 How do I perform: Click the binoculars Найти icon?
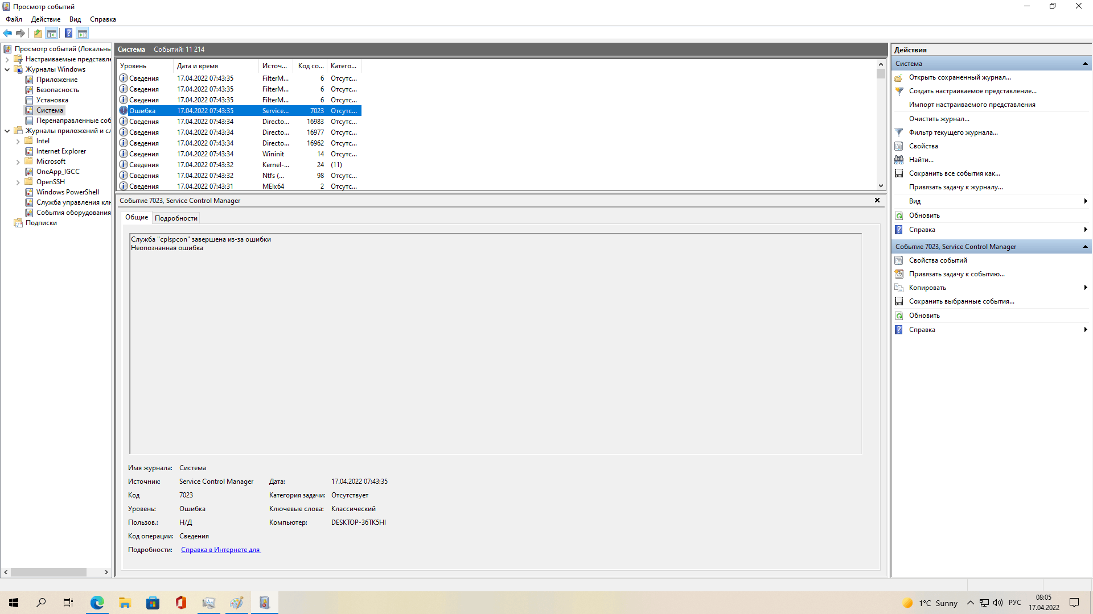899,160
